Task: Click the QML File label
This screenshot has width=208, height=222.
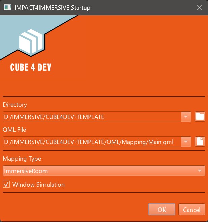Action: click(14, 130)
